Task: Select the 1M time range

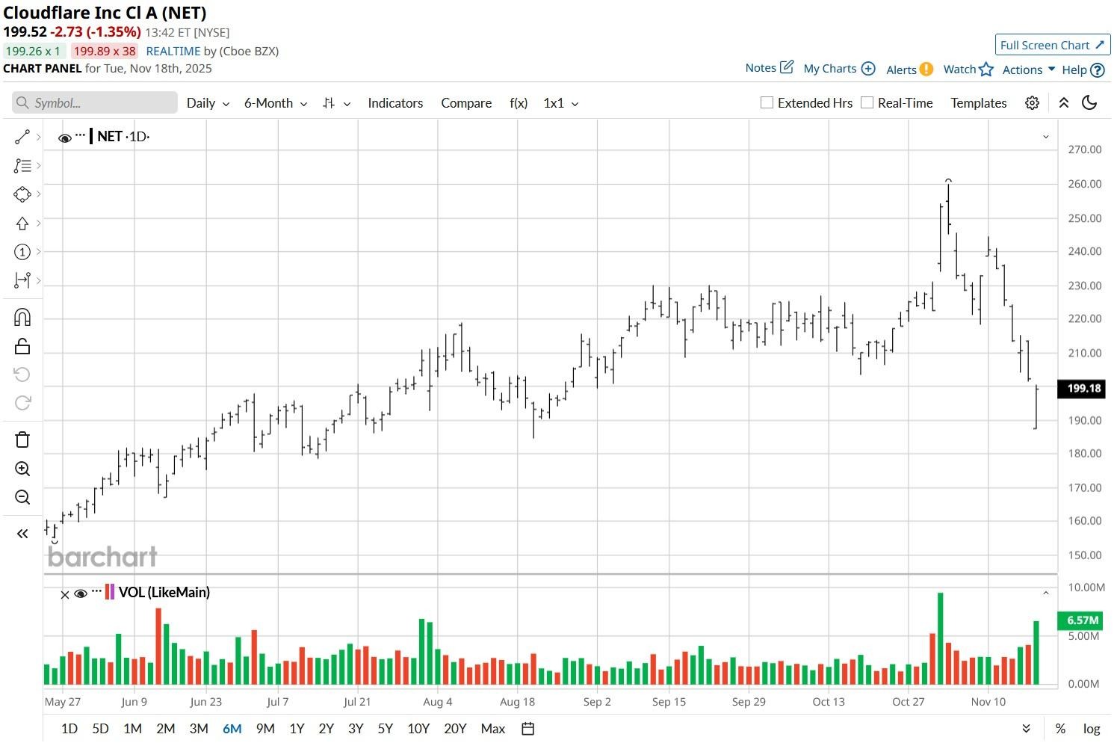Action: point(132,729)
